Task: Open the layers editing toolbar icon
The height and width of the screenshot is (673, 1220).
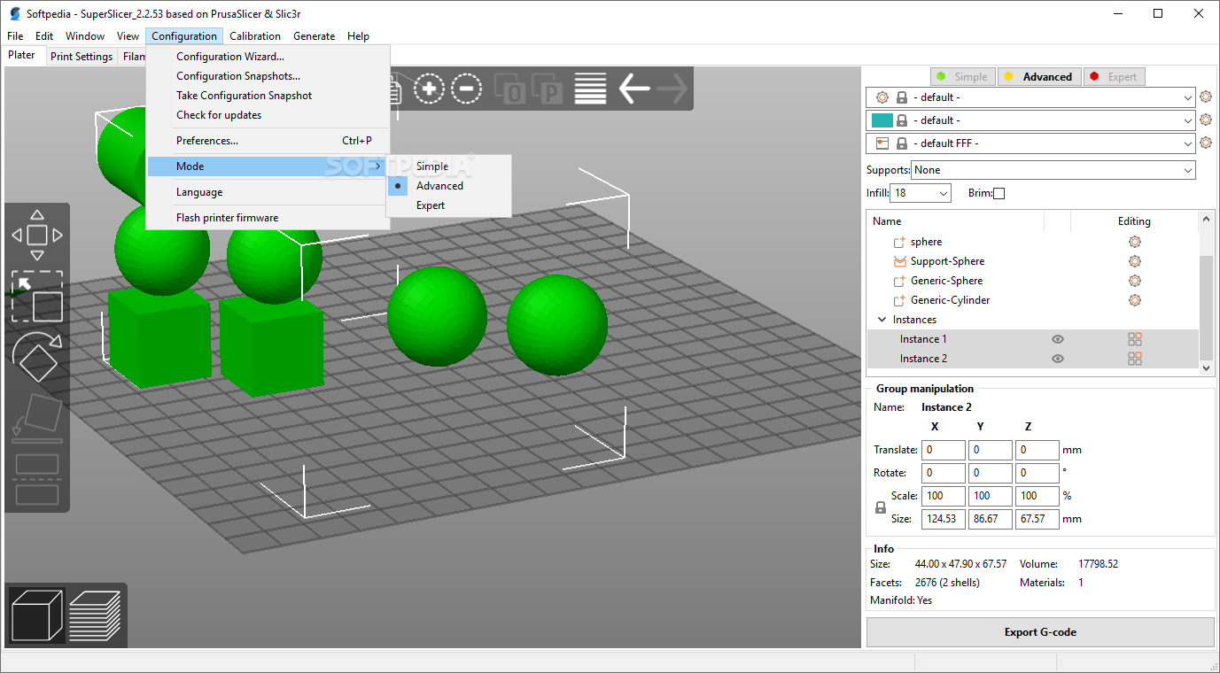Action: [590, 89]
